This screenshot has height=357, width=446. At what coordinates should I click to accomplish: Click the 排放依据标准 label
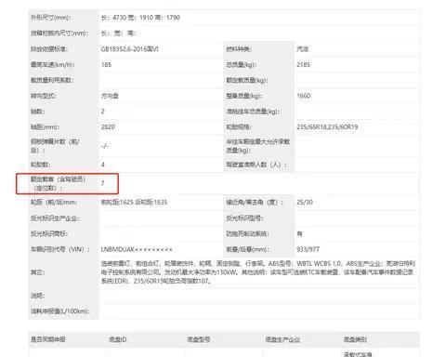(x=49, y=49)
